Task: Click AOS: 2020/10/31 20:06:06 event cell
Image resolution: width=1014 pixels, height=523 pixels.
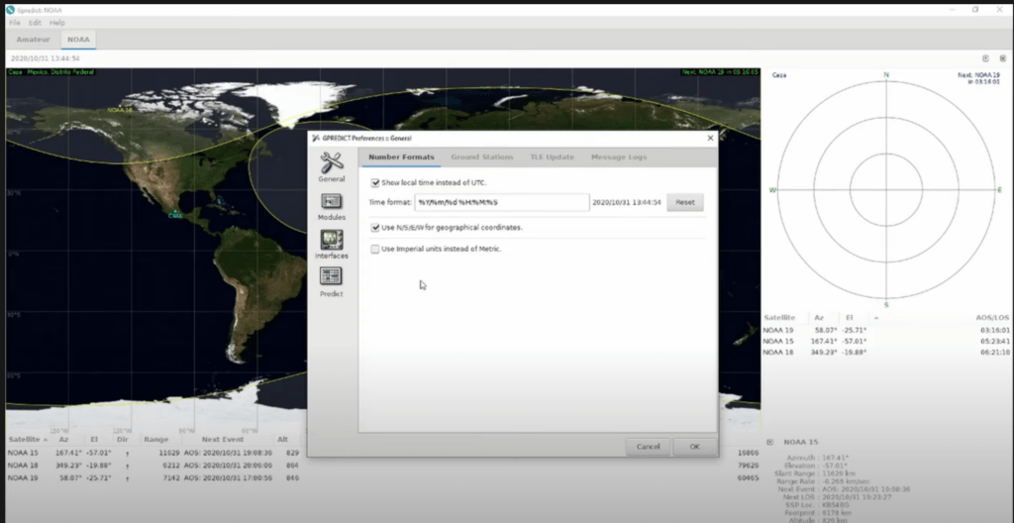Action: (227, 466)
